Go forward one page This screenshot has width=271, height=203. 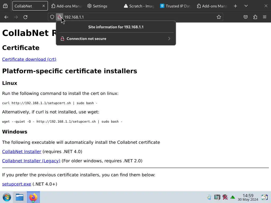(16, 17)
